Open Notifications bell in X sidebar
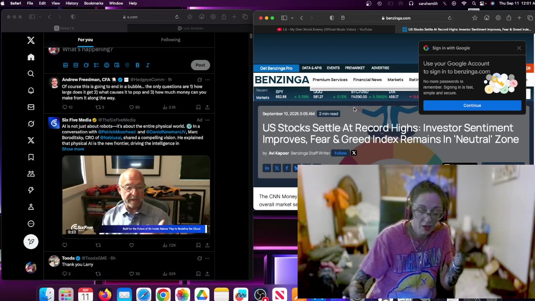Image resolution: width=535 pixels, height=301 pixels. click(x=31, y=91)
